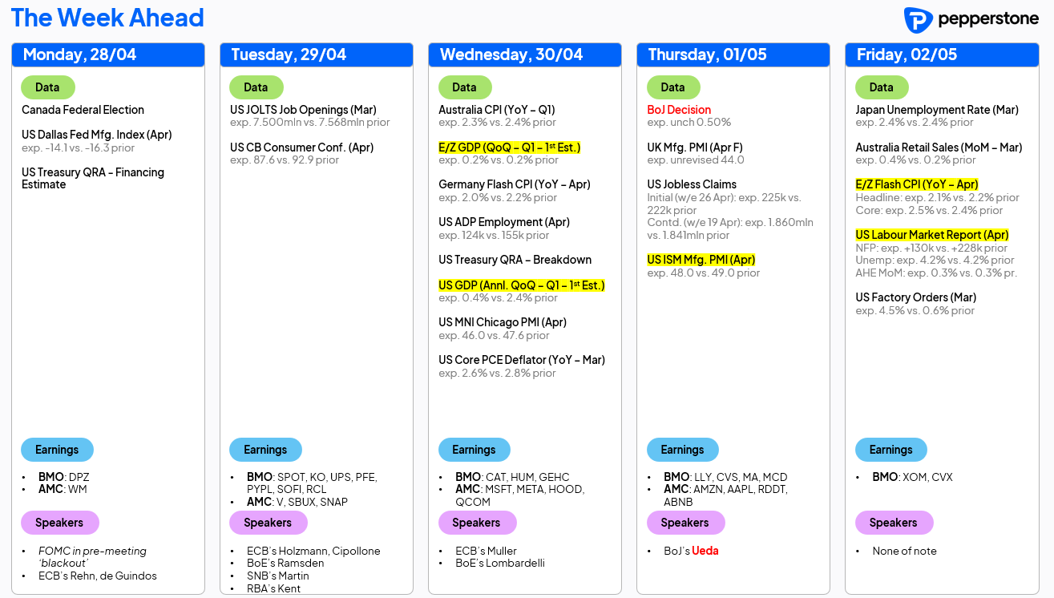Select the Earnings pill in Friday's column
The height and width of the screenshot is (598, 1054).
pyautogui.click(x=890, y=450)
